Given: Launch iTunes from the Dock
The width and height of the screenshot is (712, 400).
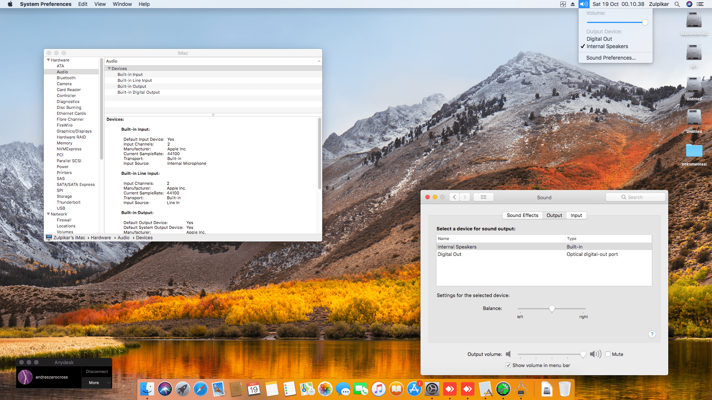Looking at the screenshot, I should click(x=379, y=389).
